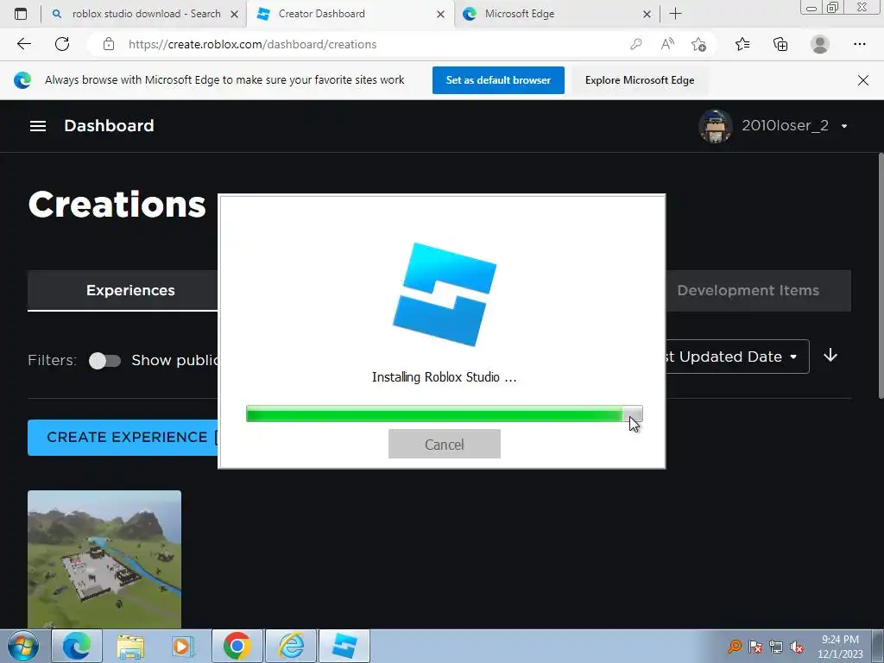Click the 2010loser_2 avatar picture

coord(716,126)
